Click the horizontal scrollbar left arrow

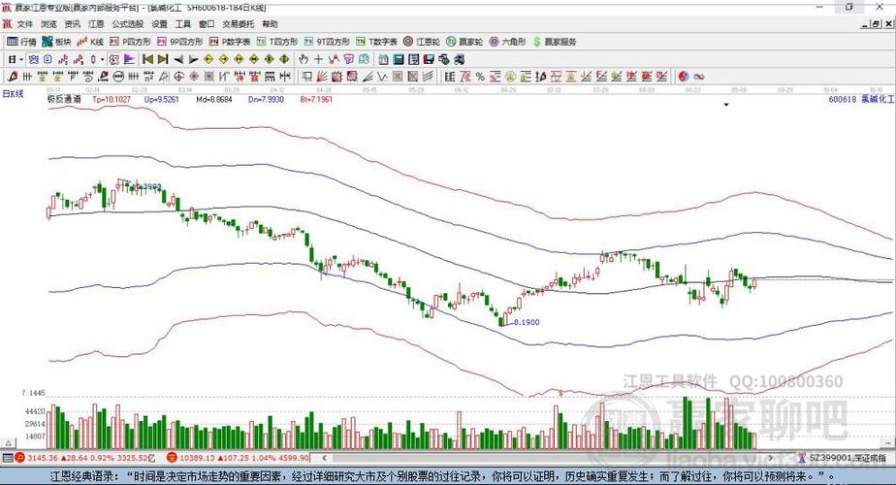(325, 458)
